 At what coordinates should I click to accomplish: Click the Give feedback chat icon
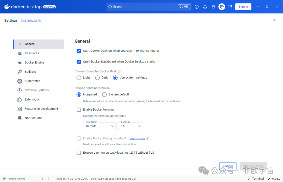click(39, 21)
